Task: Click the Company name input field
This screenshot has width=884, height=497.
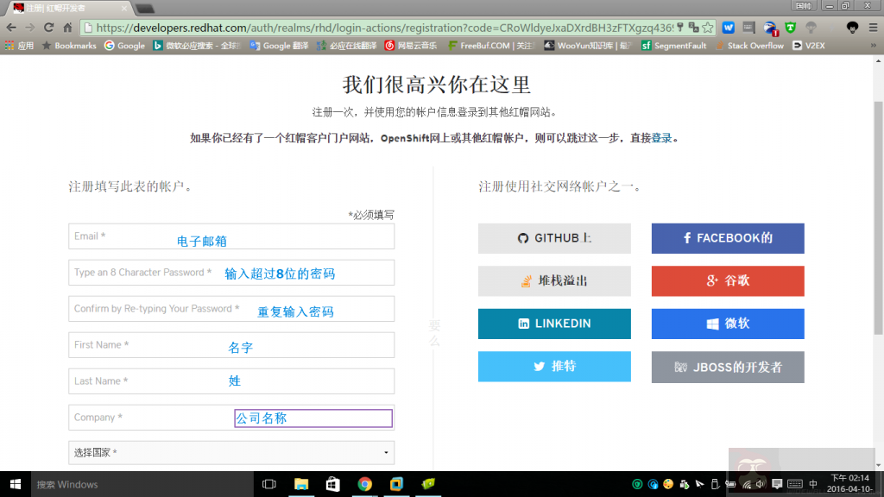Action: pos(230,417)
